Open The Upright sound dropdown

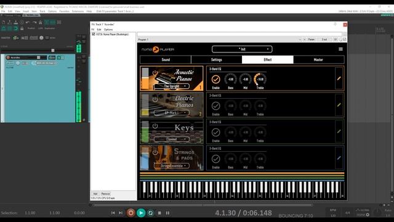pyautogui.click(x=172, y=86)
